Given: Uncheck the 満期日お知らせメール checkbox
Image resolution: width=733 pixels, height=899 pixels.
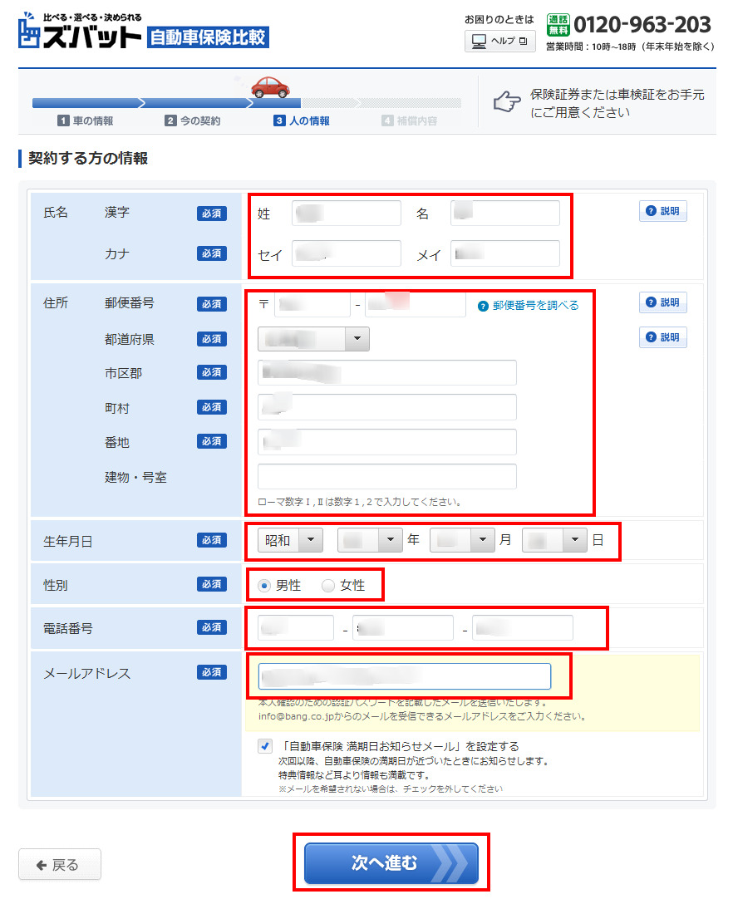Looking at the screenshot, I should (x=265, y=746).
